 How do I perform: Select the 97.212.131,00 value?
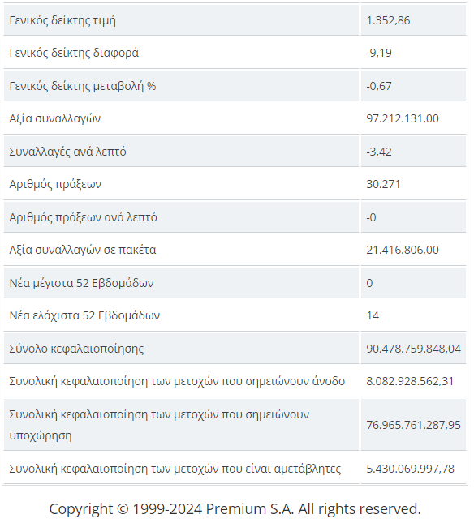(403, 118)
